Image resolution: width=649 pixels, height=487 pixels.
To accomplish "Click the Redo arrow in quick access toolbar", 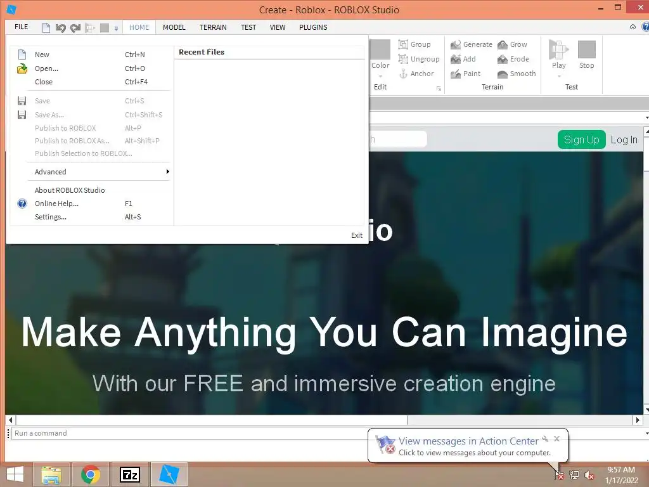I will tap(75, 28).
